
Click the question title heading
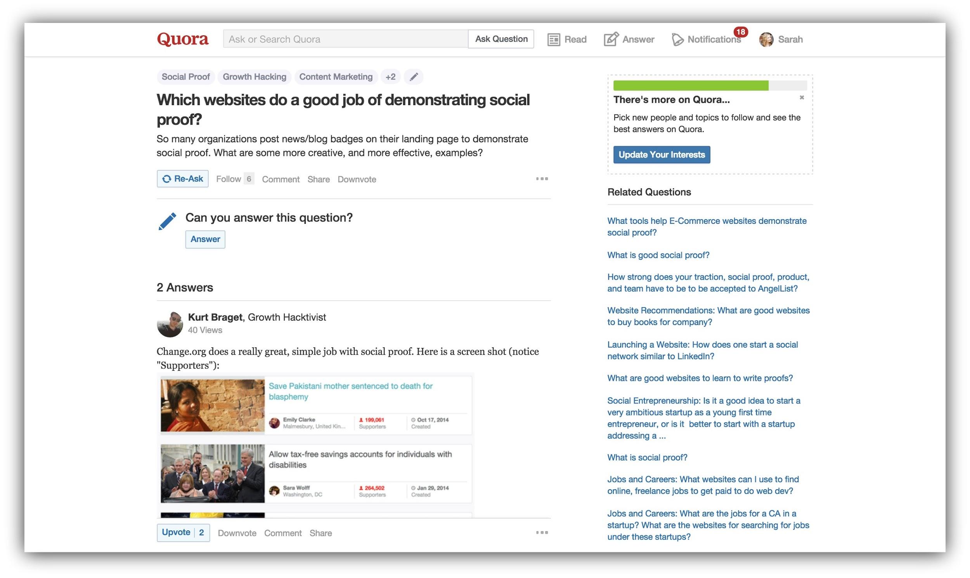tap(343, 109)
